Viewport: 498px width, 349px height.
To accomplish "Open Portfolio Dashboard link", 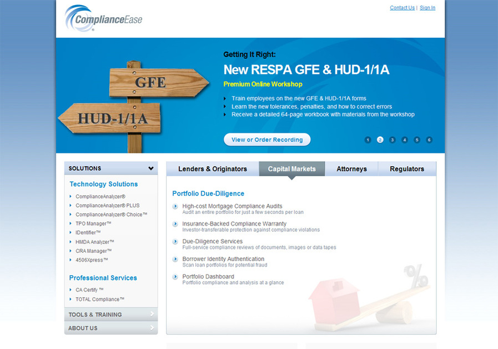I will (x=208, y=277).
